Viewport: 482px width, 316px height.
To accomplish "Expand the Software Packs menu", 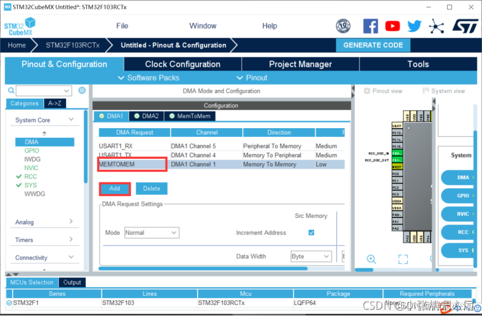I will click(149, 78).
